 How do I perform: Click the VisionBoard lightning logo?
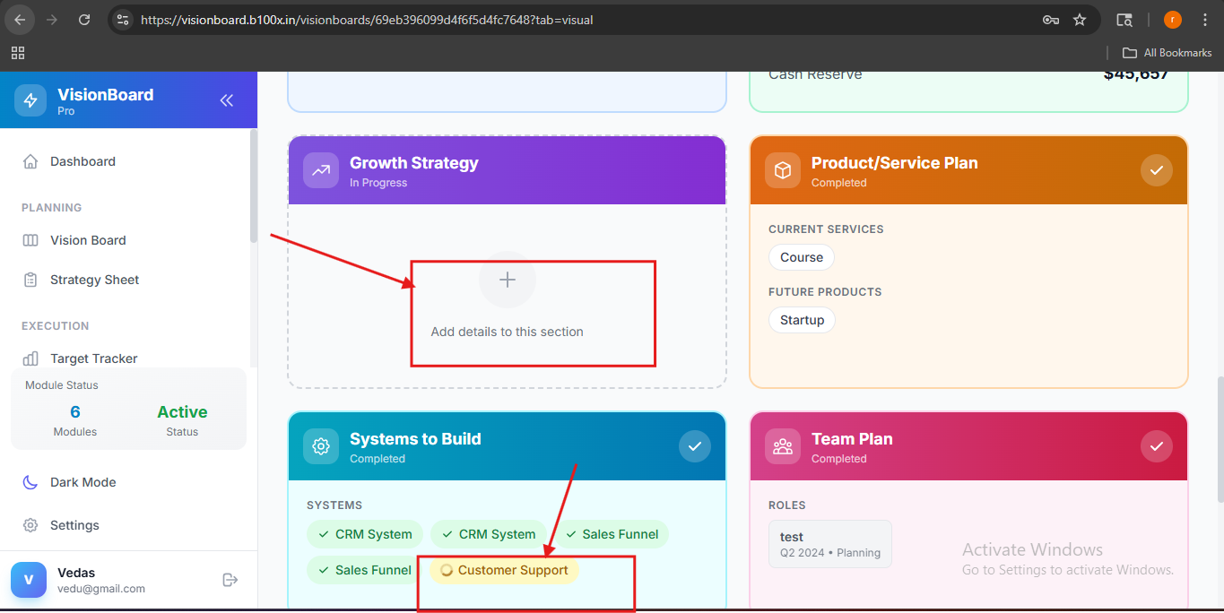(30, 100)
